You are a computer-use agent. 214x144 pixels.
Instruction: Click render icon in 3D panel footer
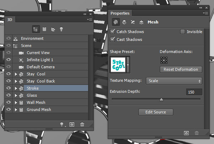pos(72,124)
